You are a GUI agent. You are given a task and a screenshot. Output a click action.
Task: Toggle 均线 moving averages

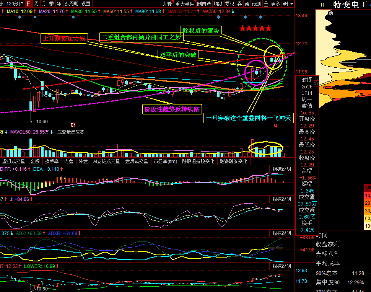pos(218,4)
